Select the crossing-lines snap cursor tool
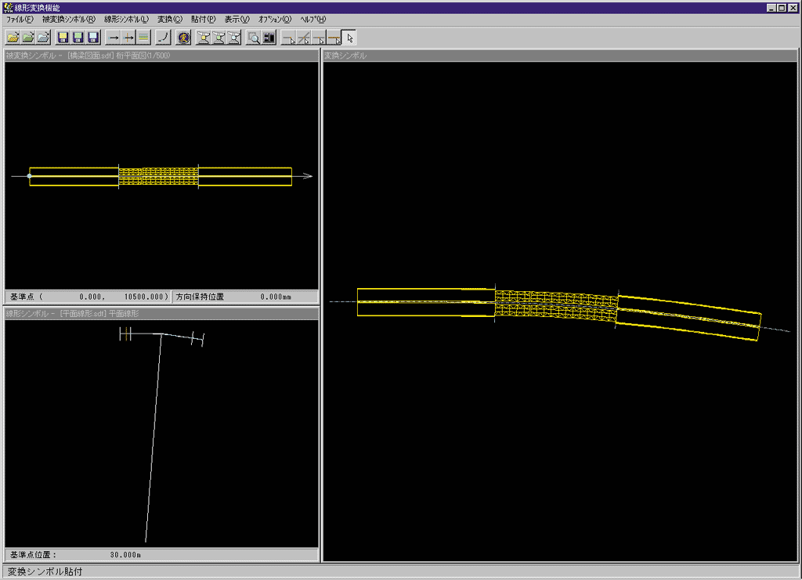This screenshot has height=580, width=802. tap(304, 38)
